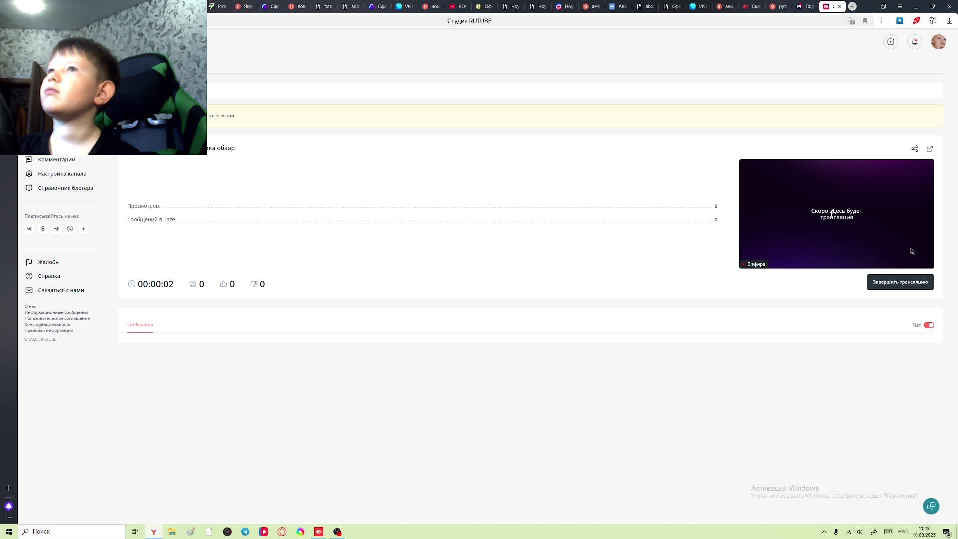Open notifications bell in header
The height and width of the screenshot is (539, 958).
pyautogui.click(x=914, y=42)
